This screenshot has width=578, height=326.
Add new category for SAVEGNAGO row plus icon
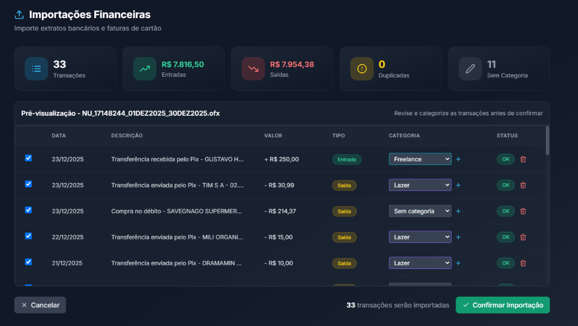[458, 211]
